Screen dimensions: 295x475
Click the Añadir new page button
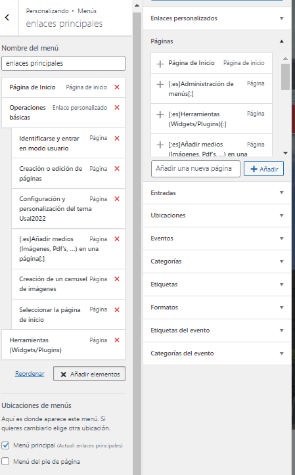pos(264,169)
